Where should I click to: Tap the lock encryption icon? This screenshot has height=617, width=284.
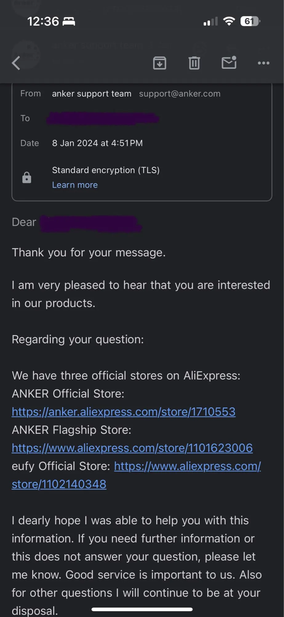tap(27, 178)
